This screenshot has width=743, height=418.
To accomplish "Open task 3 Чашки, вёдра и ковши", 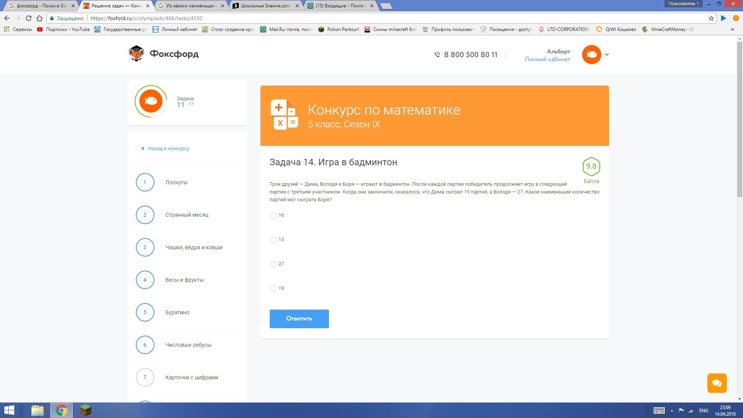I will point(187,247).
